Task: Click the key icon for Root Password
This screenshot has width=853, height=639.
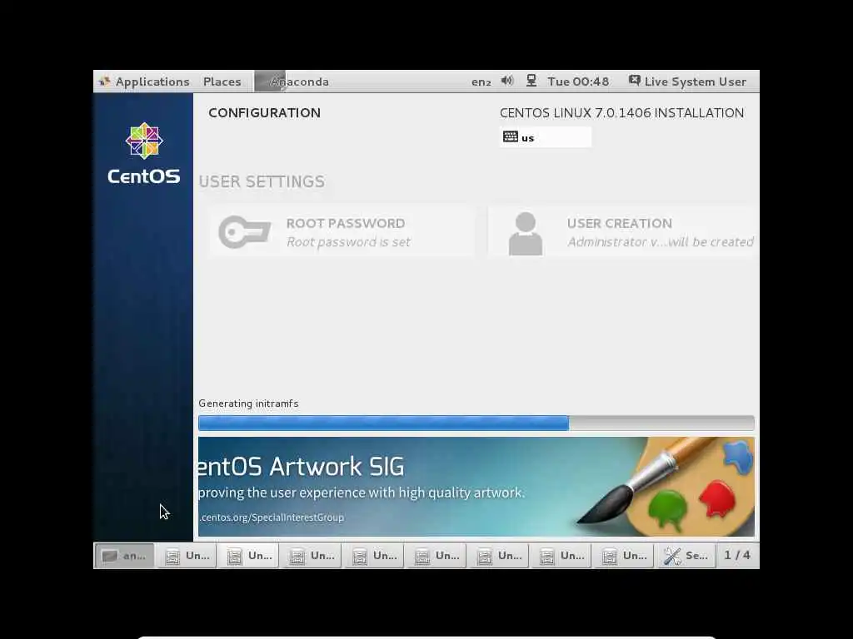Action: (x=244, y=232)
